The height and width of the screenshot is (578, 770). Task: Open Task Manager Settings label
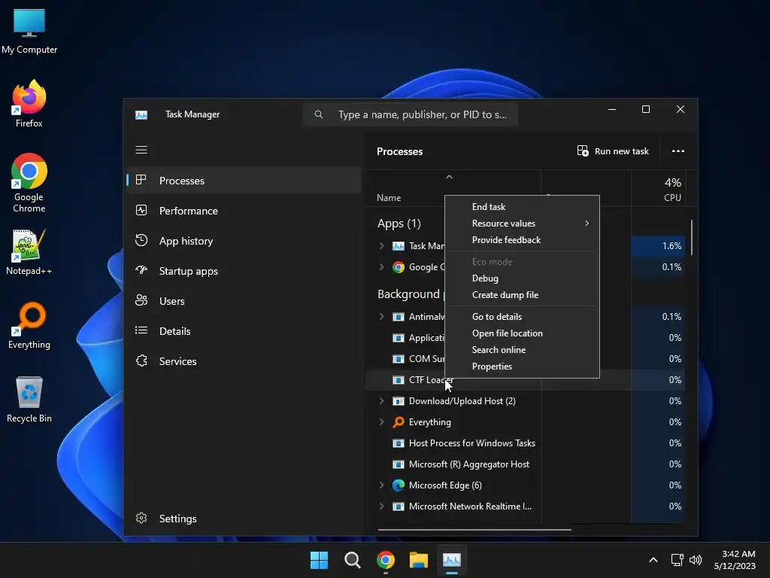click(x=177, y=519)
